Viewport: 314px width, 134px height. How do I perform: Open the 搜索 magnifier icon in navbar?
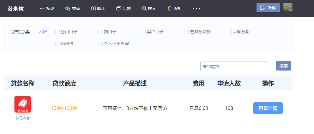coord(144,9)
